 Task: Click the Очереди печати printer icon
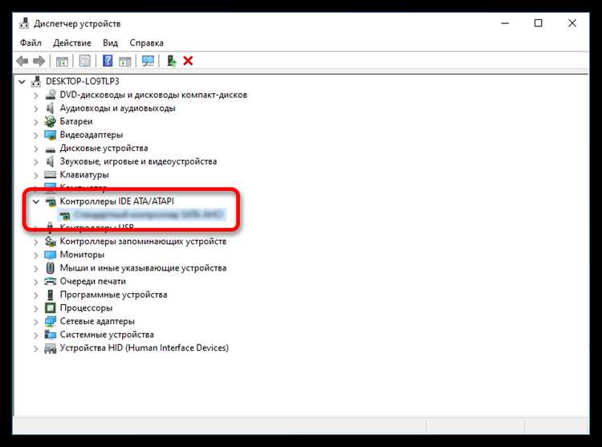click(51, 281)
